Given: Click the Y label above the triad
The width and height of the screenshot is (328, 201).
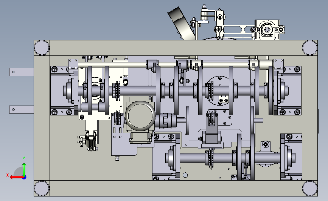Looking at the screenshot, I should [24, 159].
